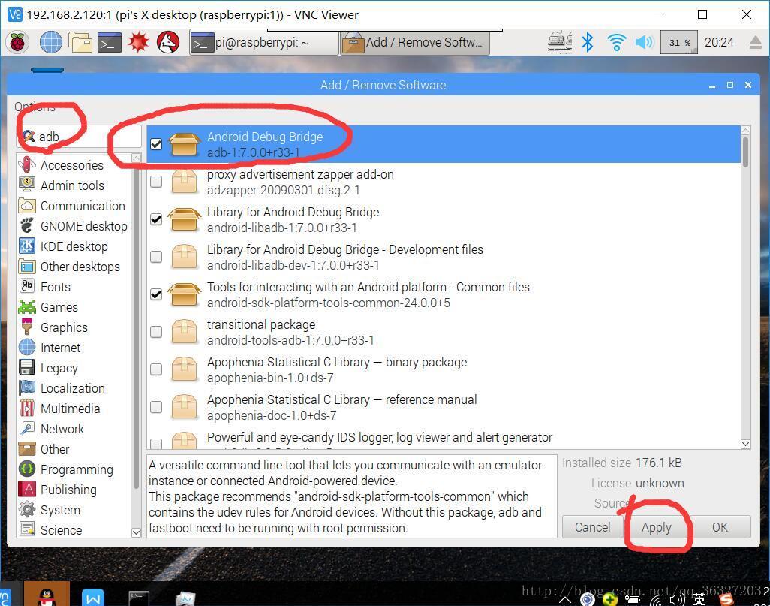This screenshot has width=770, height=606.
Task: Click the eject icon in the panel
Action: 756,42
